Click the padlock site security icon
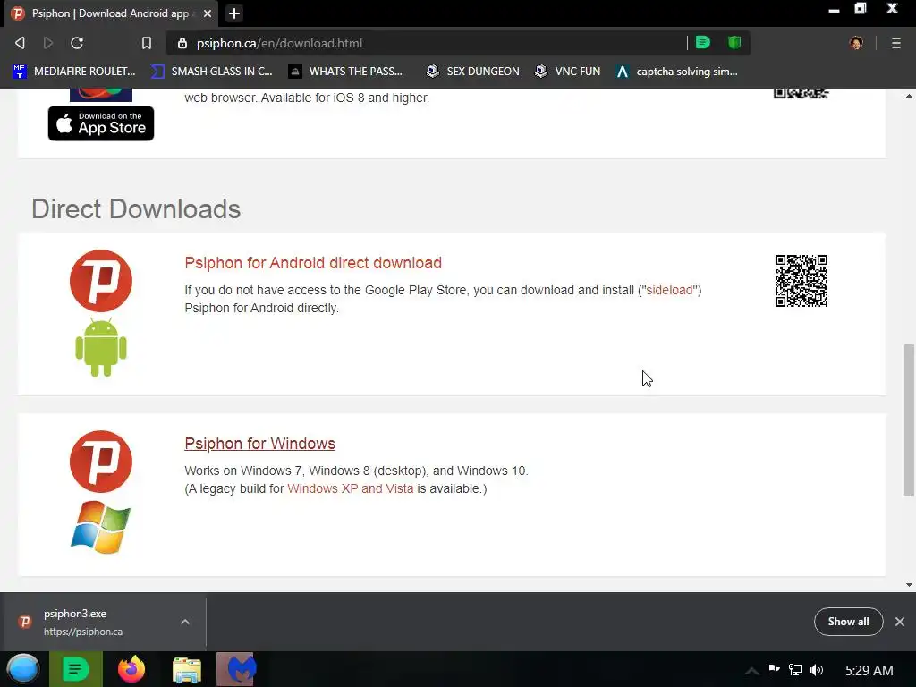The height and width of the screenshot is (687, 916). tap(182, 43)
